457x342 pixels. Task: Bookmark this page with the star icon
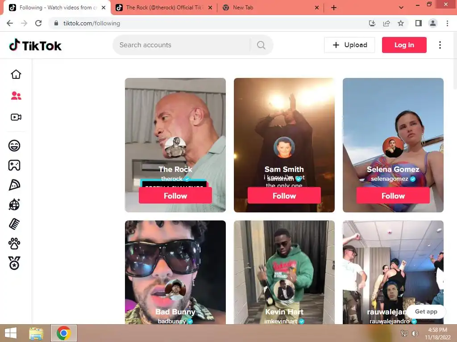[401, 23]
